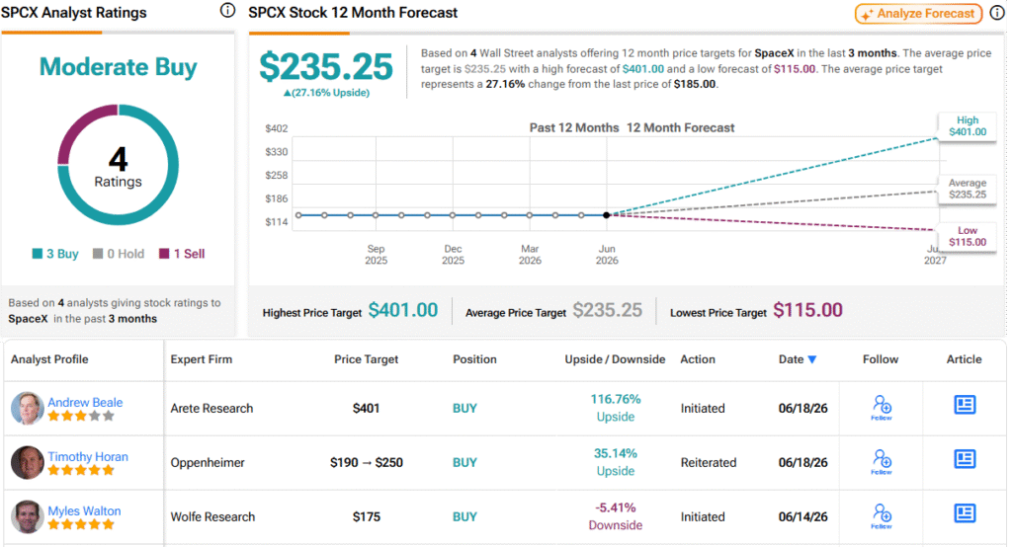Image resolution: width=1012 pixels, height=547 pixels.
Task: Click the 12 Month Forecast chart label
Action: [680, 127]
